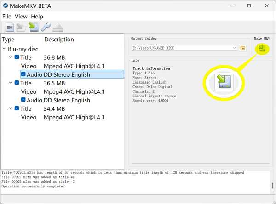Open the File menu

pos(7,17)
